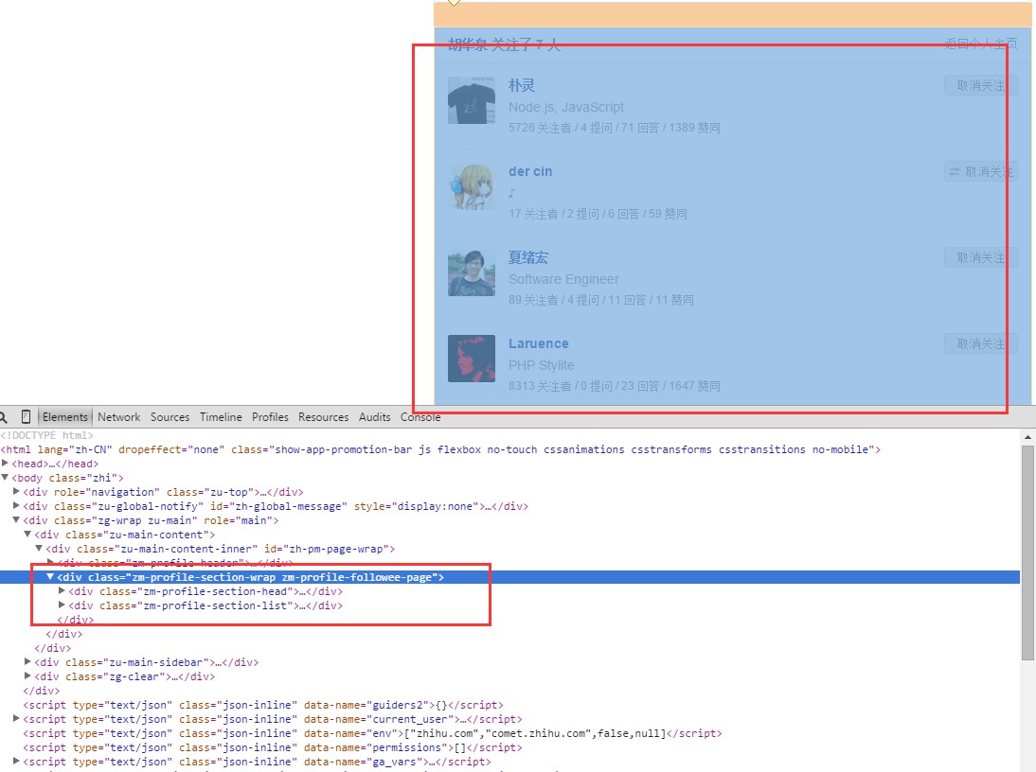
Task: Open the Profiles panel
Action: [x=270, y=416]
